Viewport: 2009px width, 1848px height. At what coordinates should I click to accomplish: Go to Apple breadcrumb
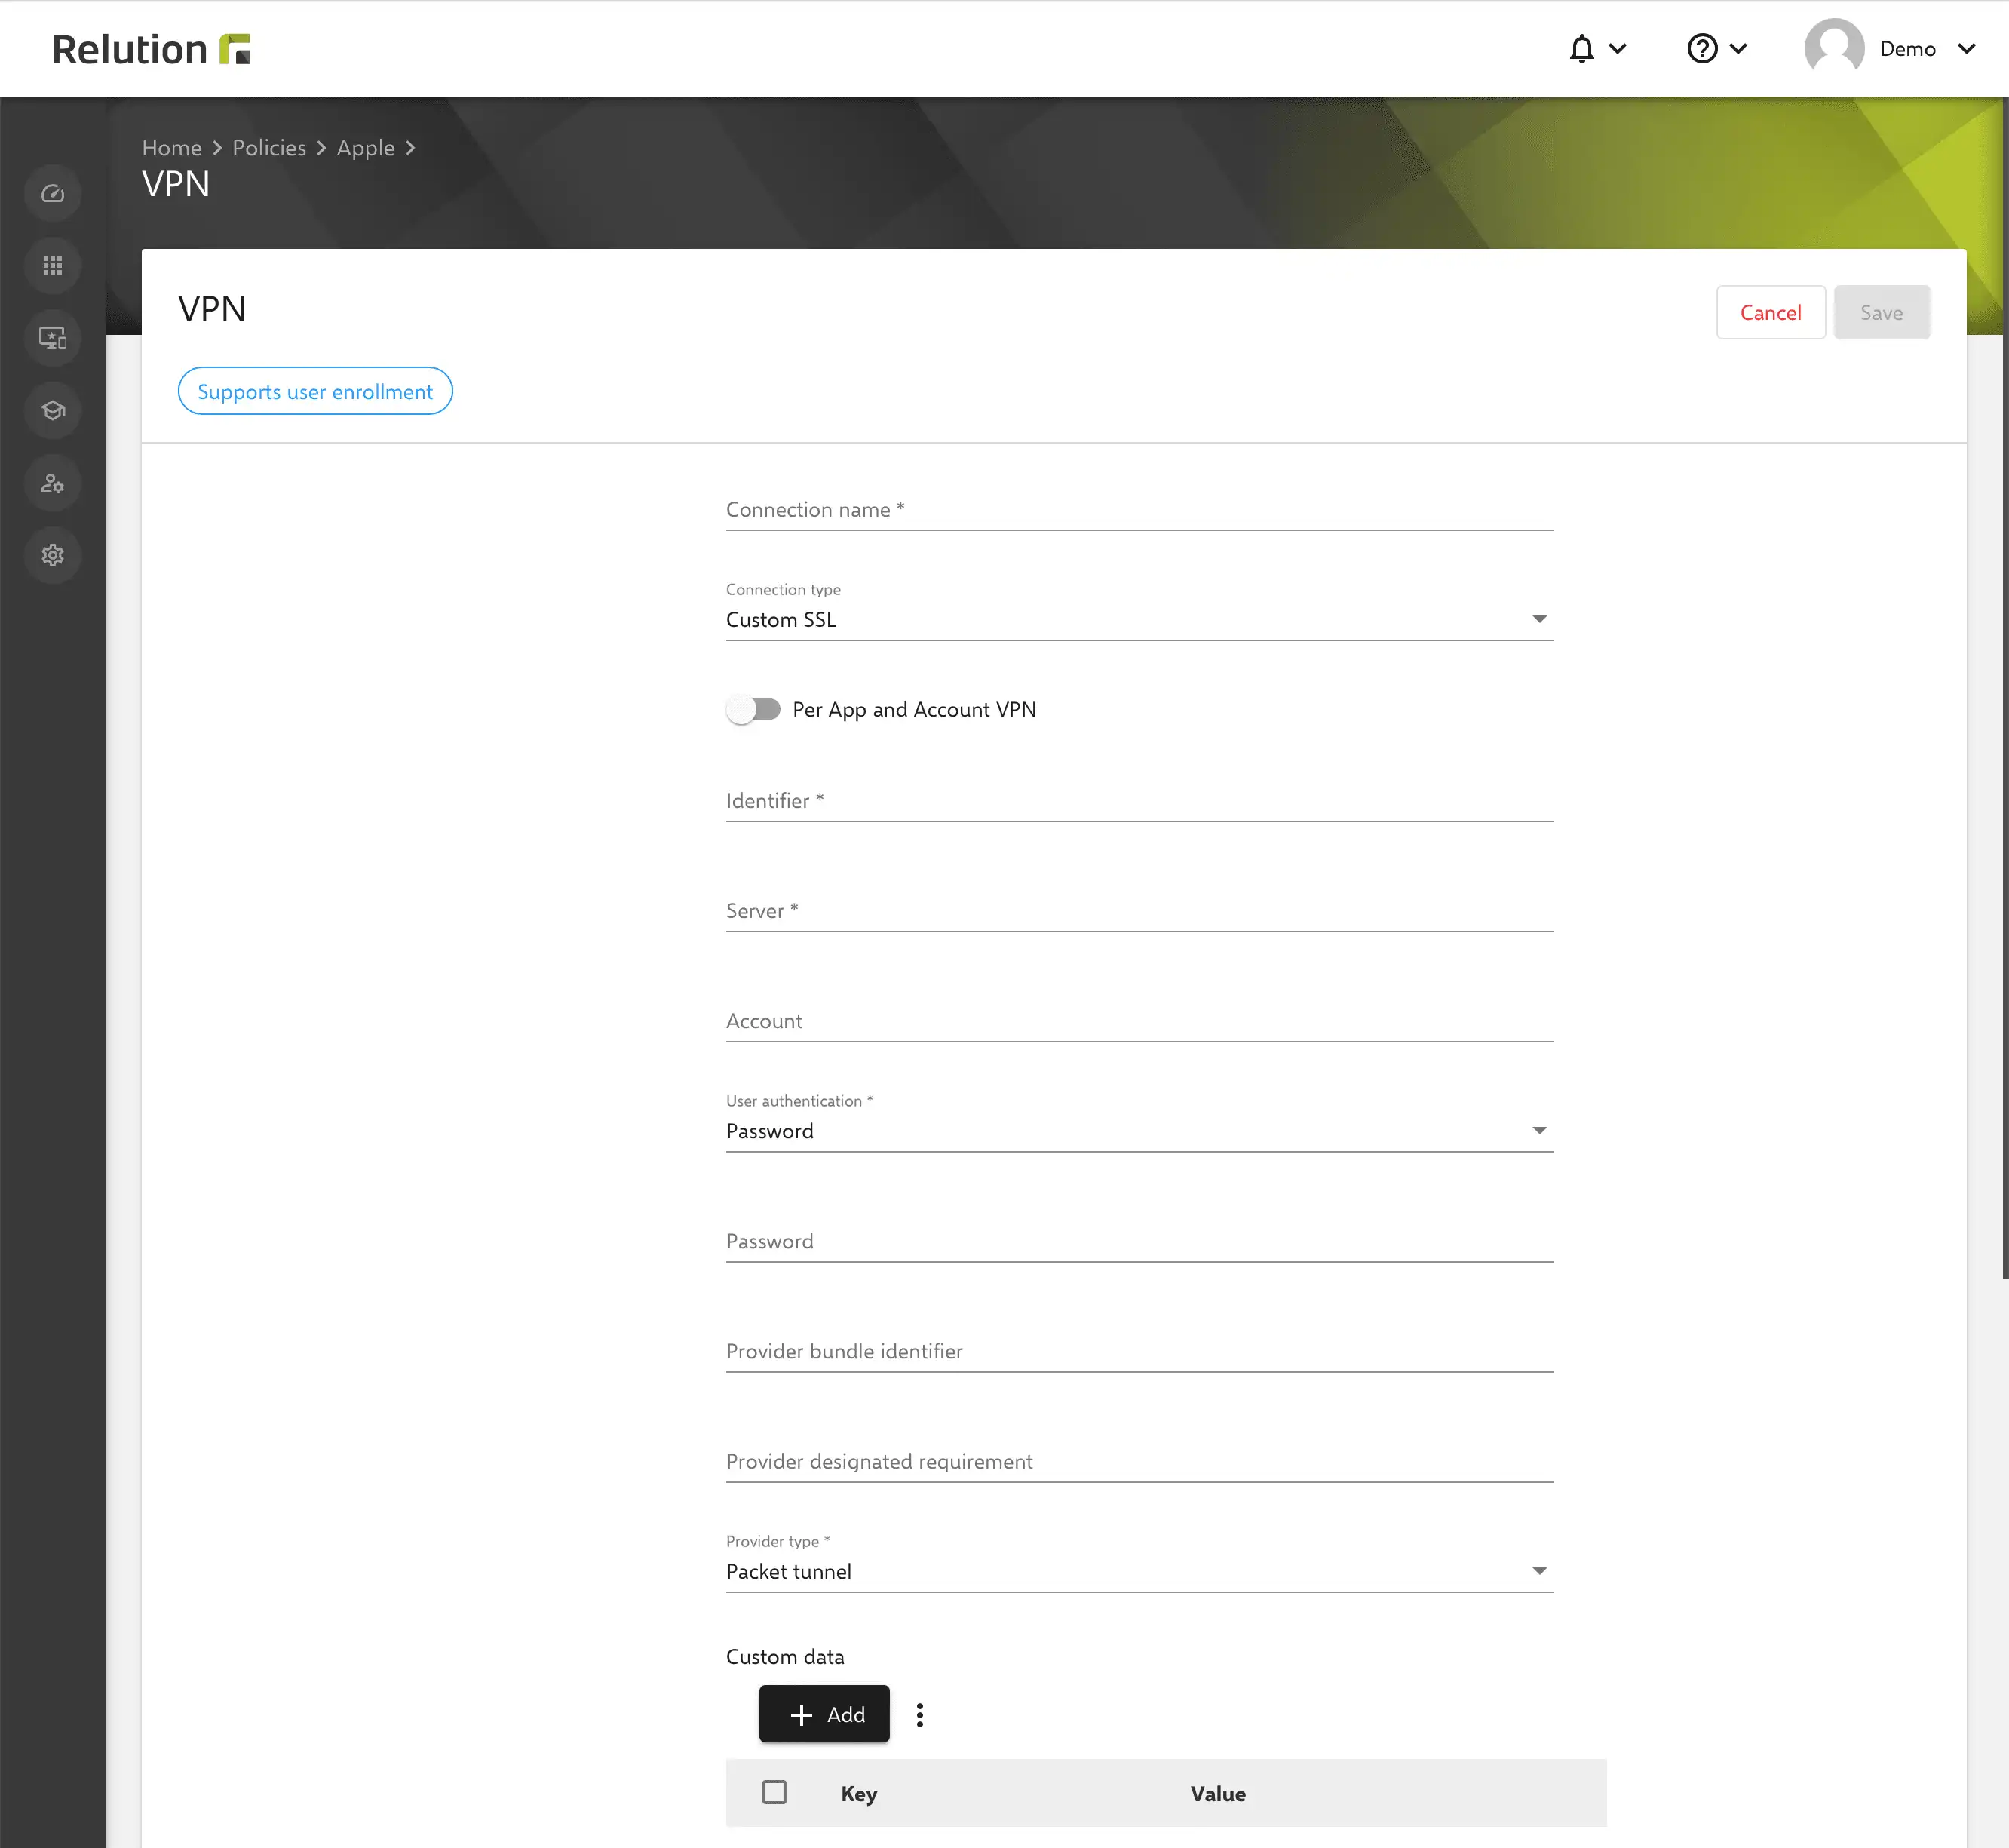[365, 148]
